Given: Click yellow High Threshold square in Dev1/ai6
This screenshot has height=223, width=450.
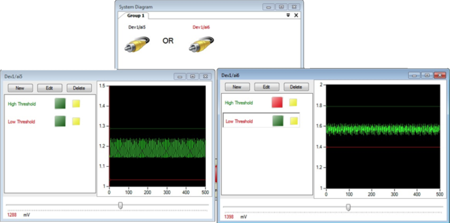Looking at the screenshot, I should tap(293, 102).
